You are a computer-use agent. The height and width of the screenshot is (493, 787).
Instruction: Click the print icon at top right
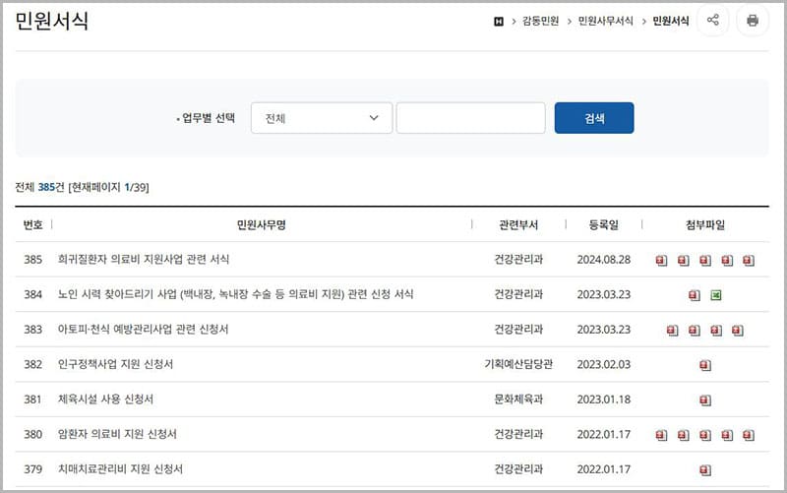(753, 21)
